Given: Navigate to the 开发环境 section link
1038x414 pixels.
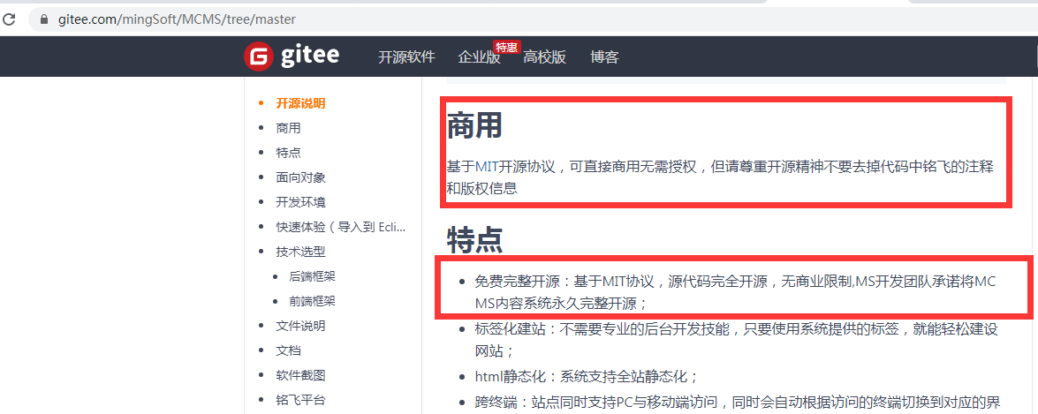Looking at the screenshot, I should click(x=300, y=202).
